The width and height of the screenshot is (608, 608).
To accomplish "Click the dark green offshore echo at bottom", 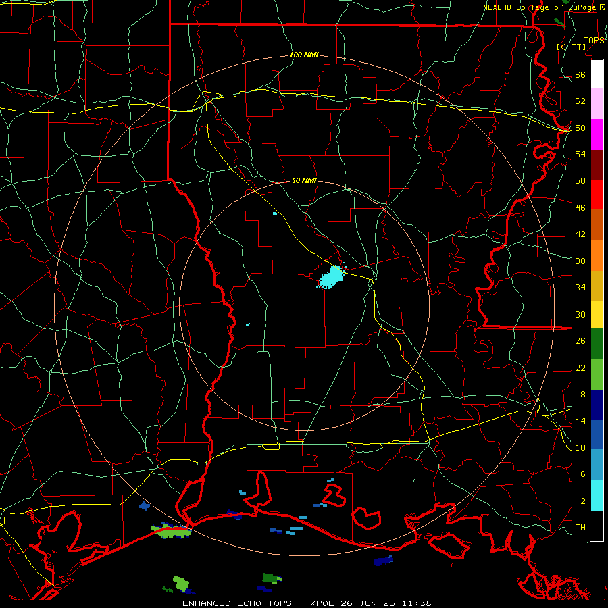I will point(272,578).
